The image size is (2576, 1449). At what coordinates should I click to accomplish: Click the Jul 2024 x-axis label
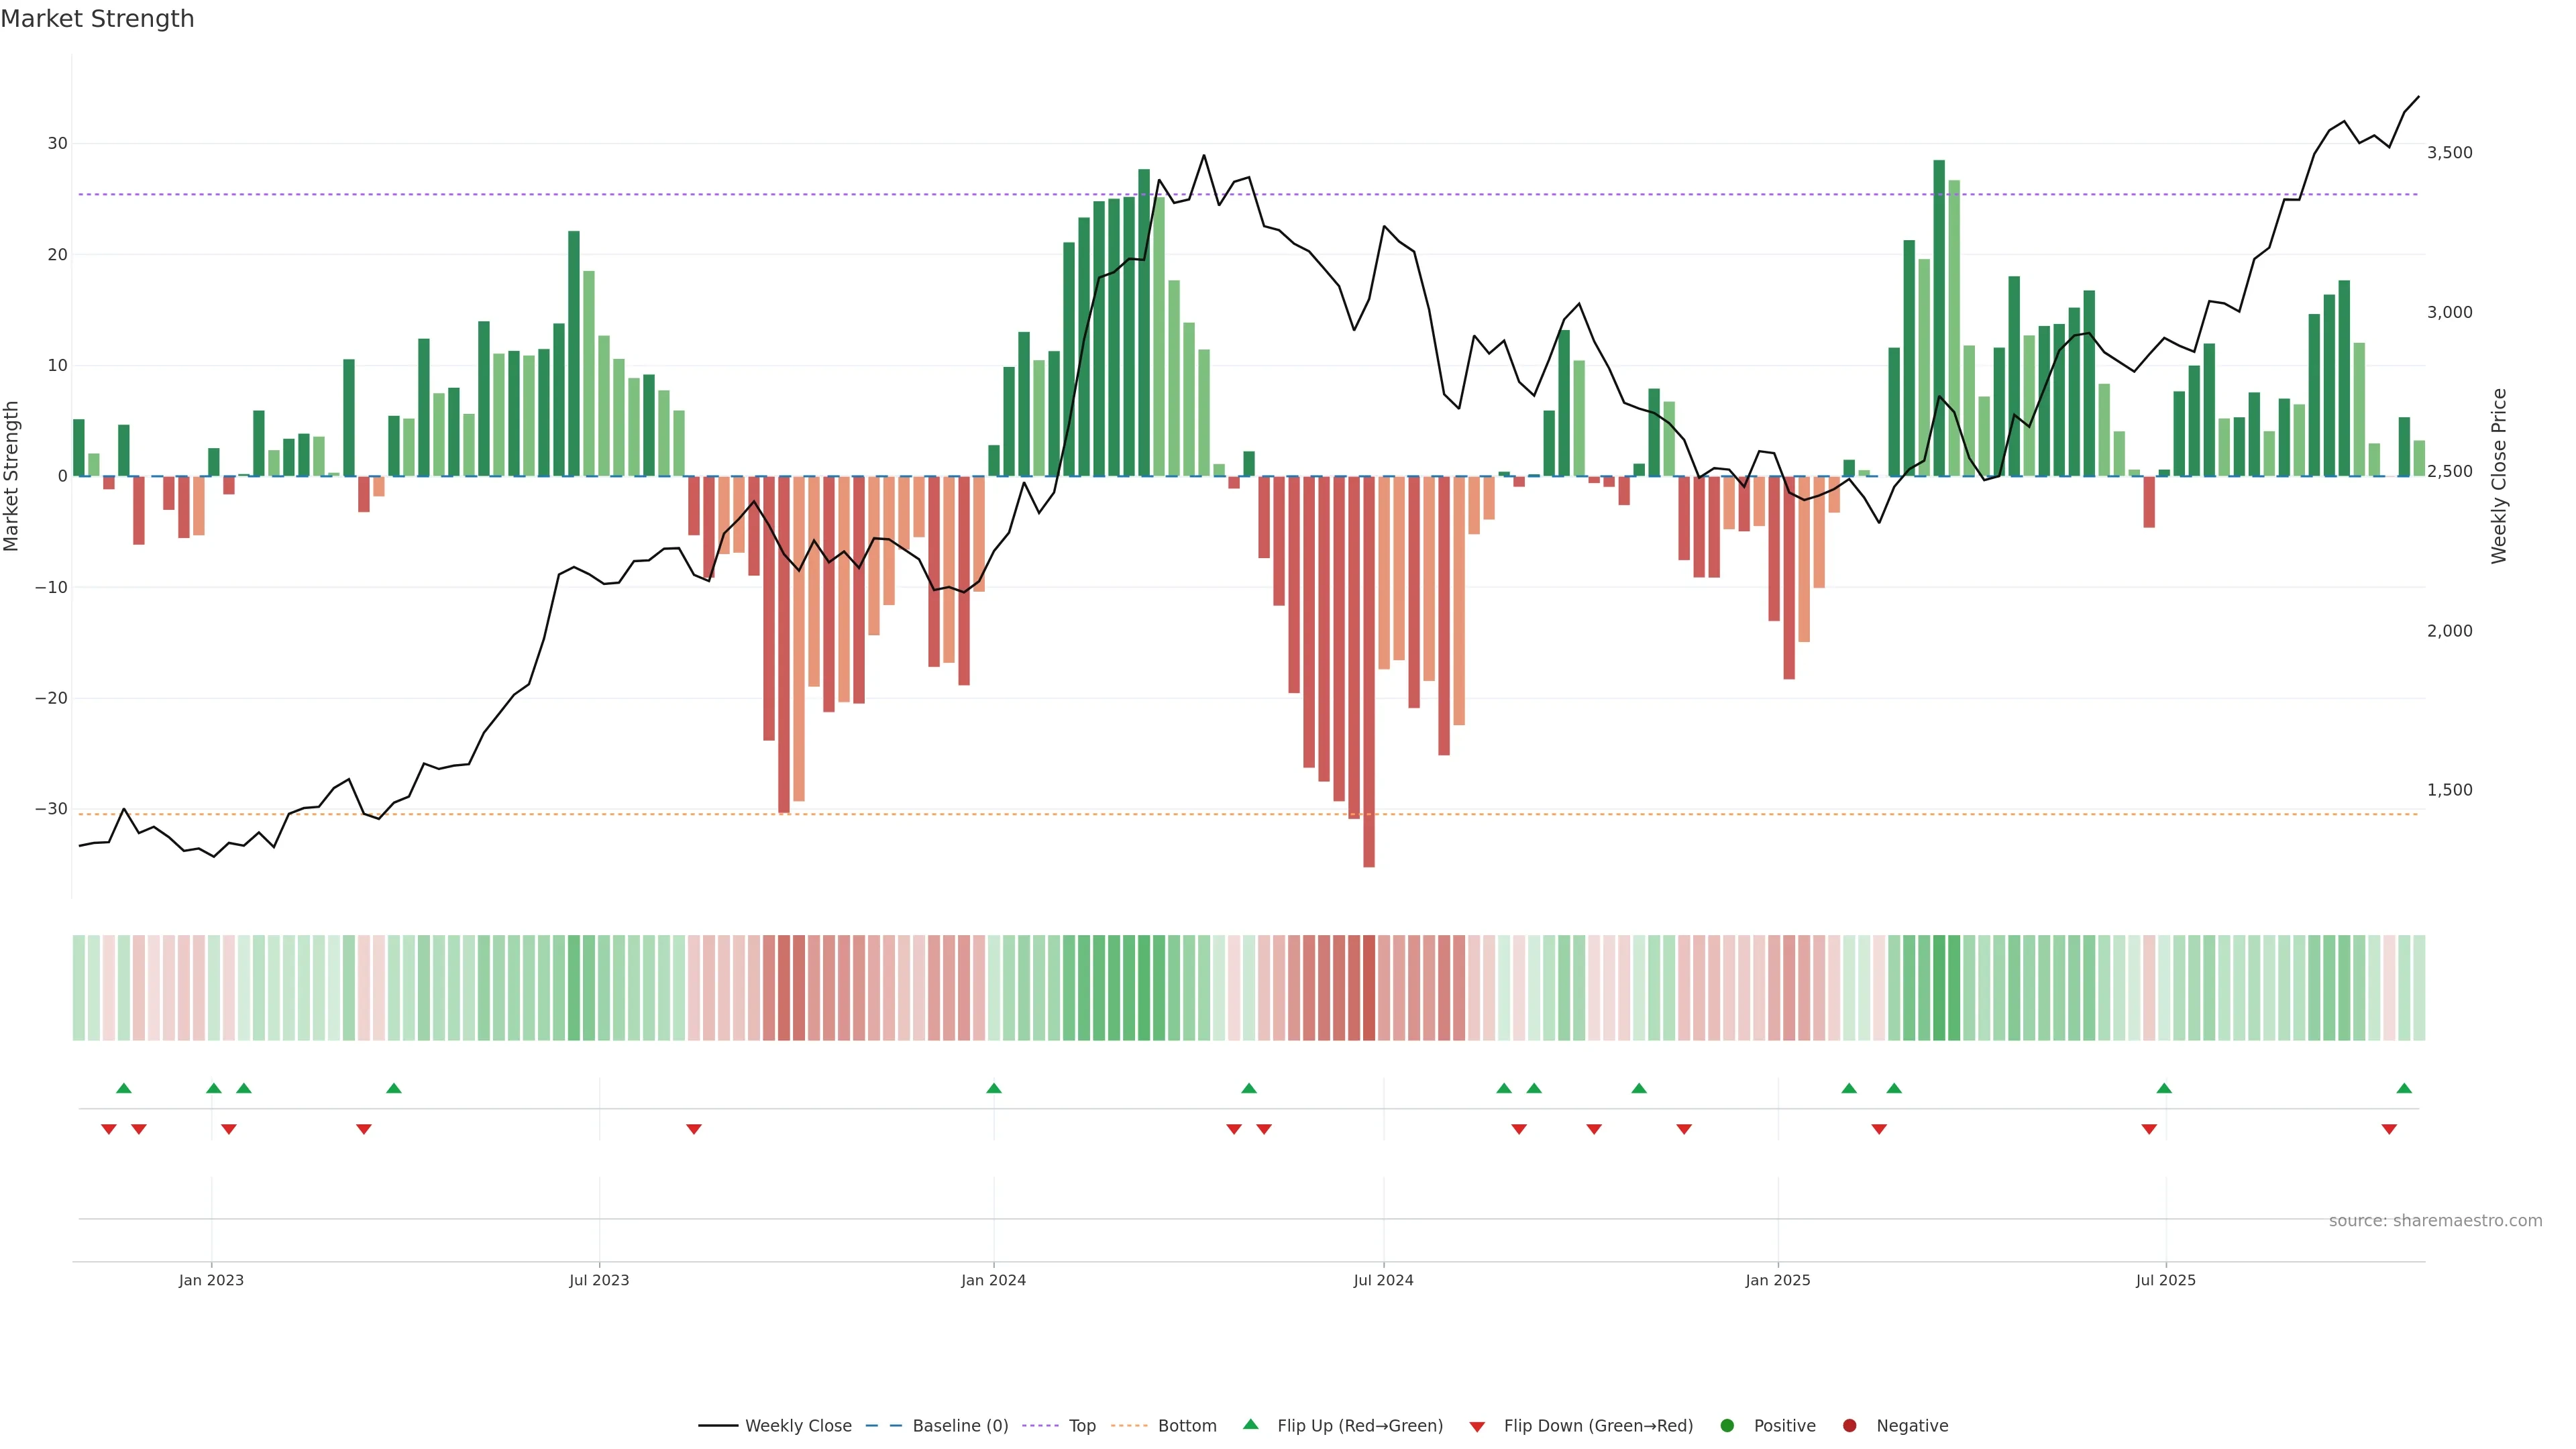click(x=1383, y=1280)
